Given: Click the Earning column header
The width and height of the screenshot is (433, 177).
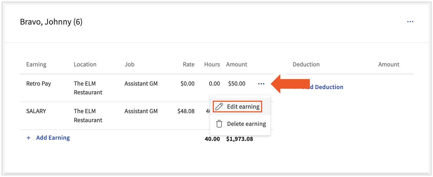Looking at the screenshot, I should 36,64.
